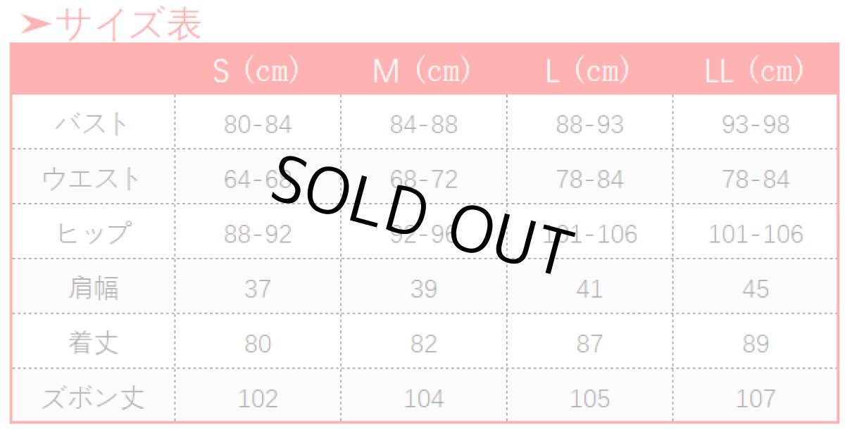The width and height of the screenshot is (845, 432).
Task: Click the M shoulder width cell showing 39
Action: (423, 289)
